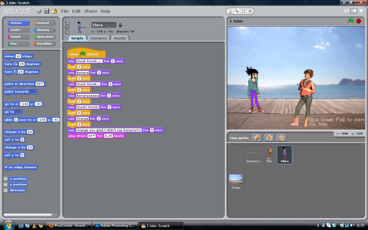Switch to full stage view mode
368x230 pixels.
coord(354,11)
